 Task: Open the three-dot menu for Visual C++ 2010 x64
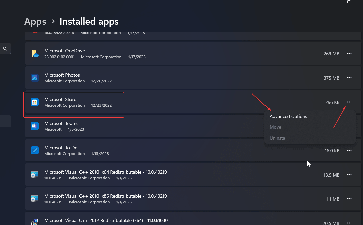point(349,175)
